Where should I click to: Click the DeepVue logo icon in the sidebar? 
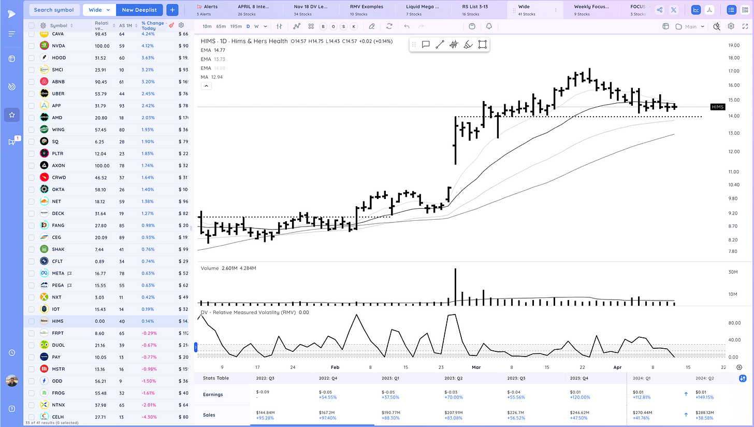(11, 13)
